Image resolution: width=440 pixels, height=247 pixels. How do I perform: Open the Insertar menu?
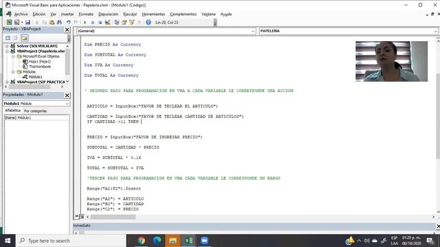tap(67, 14)
